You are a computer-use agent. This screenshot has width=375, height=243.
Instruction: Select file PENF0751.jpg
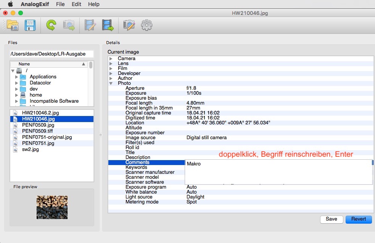(52, 143)
